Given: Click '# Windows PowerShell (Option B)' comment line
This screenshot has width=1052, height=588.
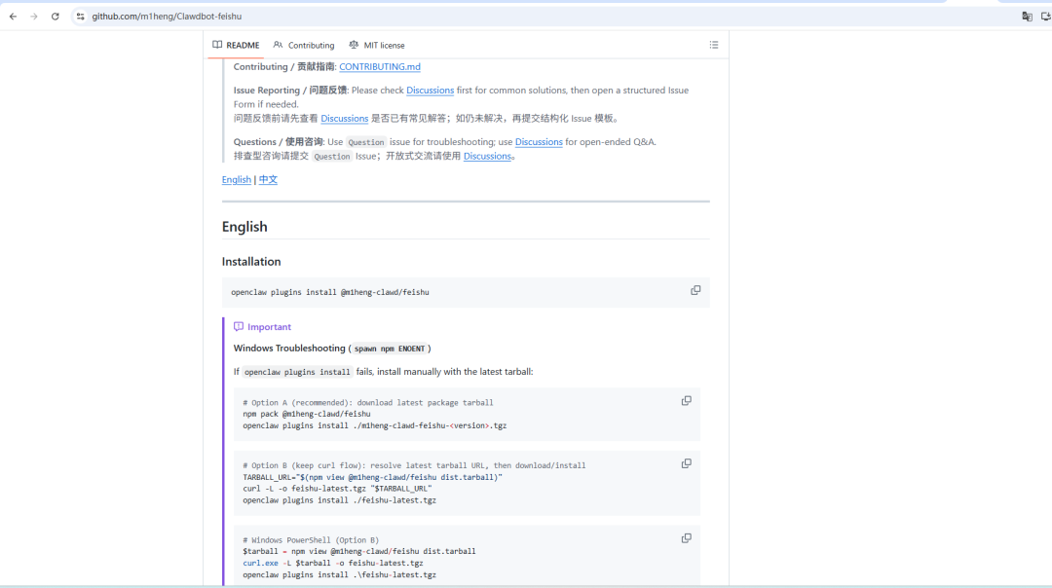Looking at the screenshot, I should point(311,539).
